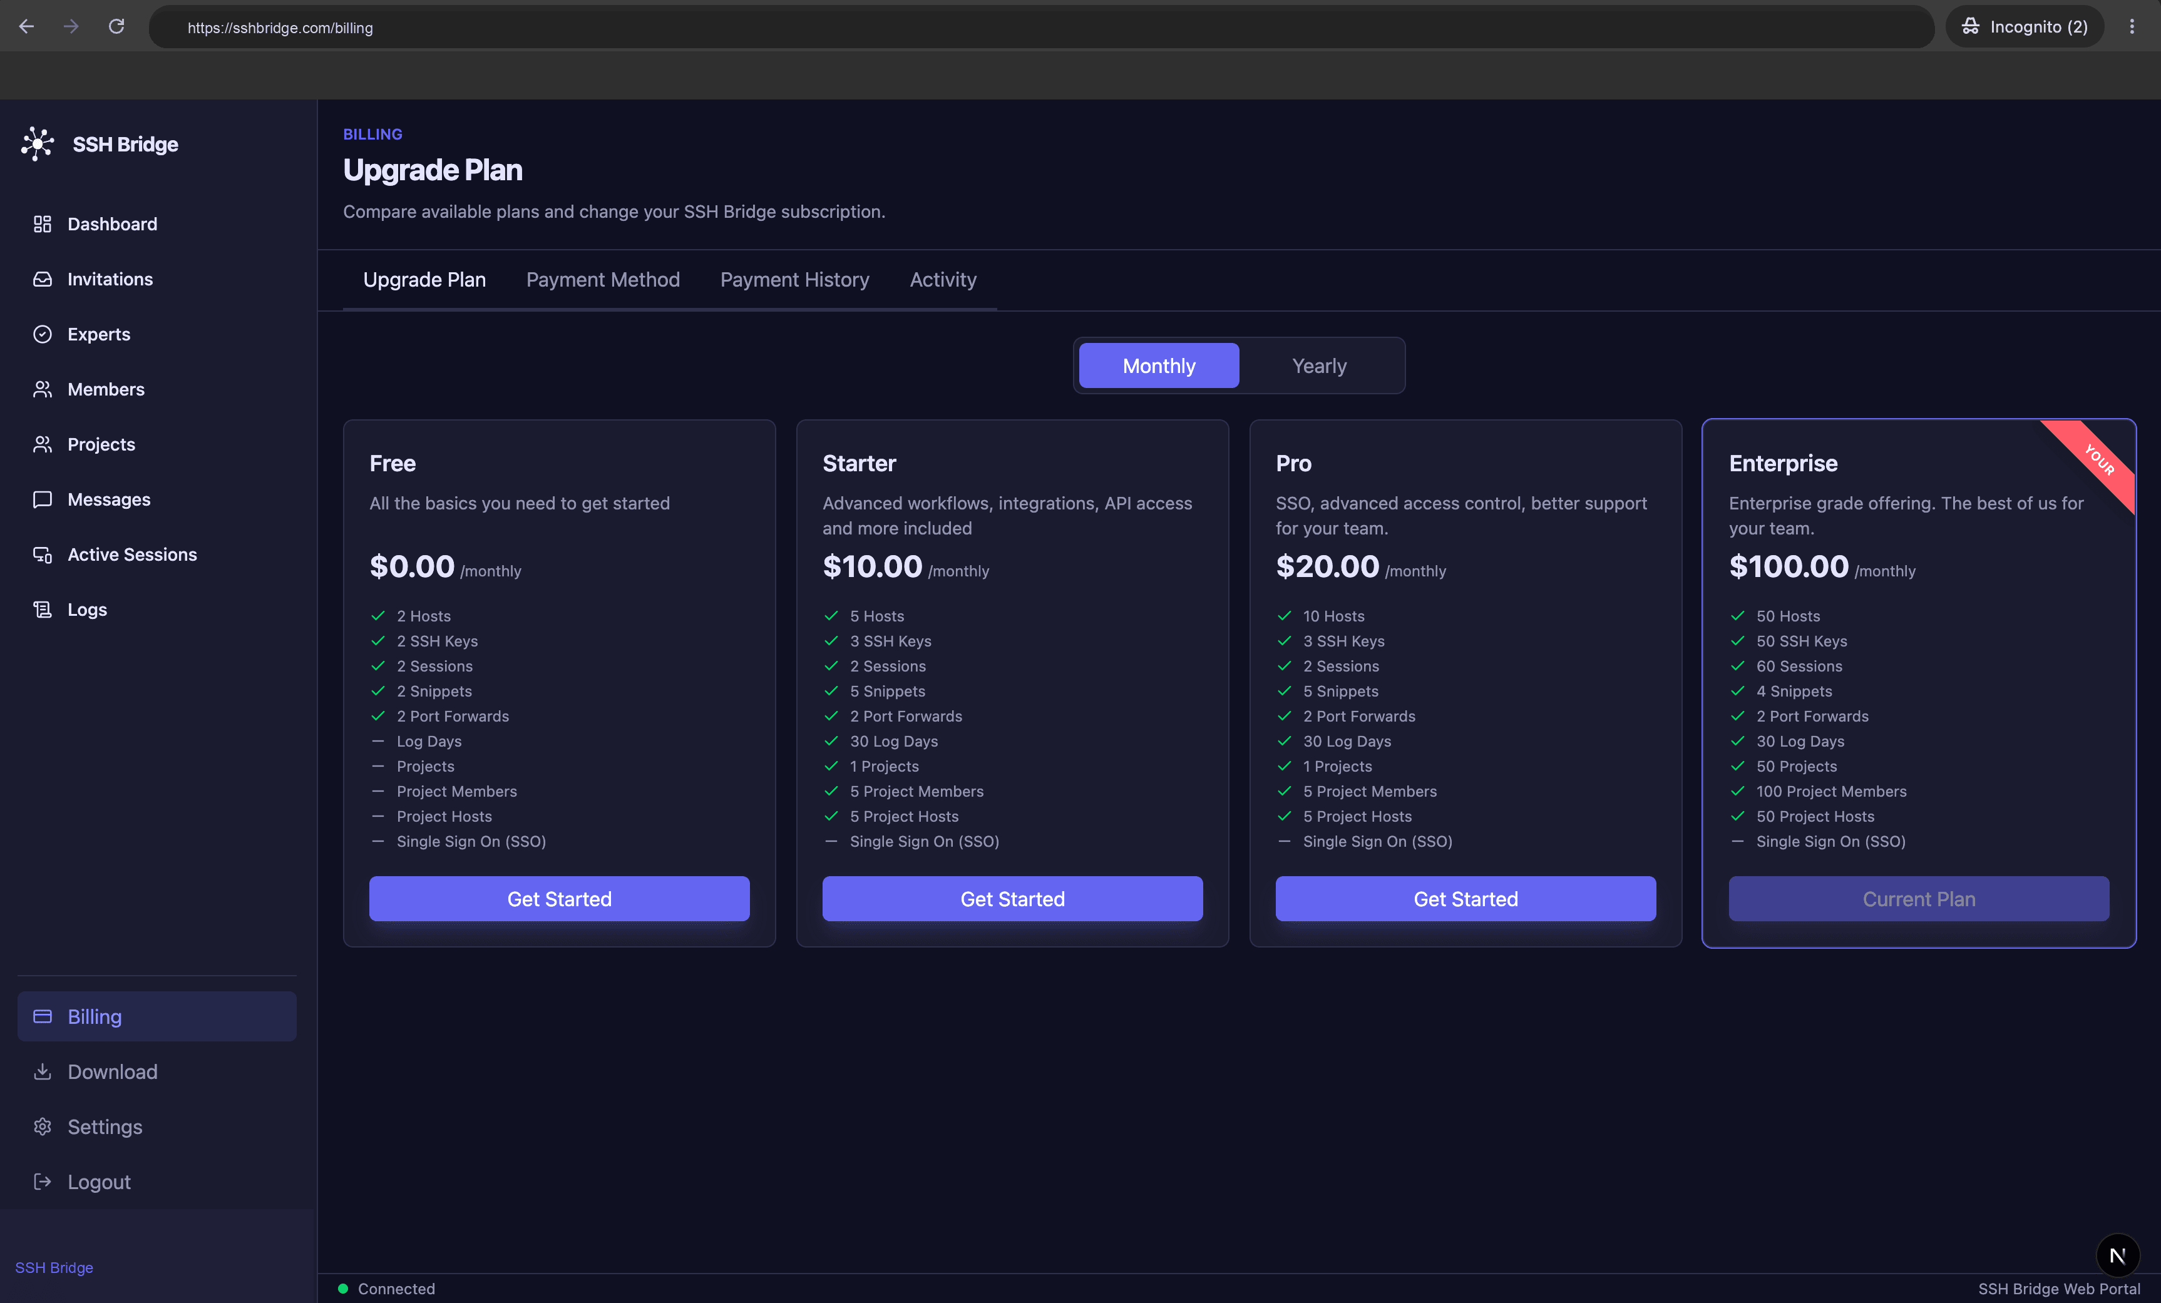Click the round N badge icon
This screenshot has height=1303, width=2161.
point(2117,1255)
